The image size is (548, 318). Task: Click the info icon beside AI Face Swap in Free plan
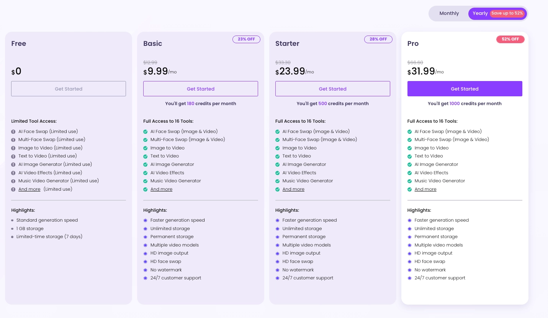[13, 131]
